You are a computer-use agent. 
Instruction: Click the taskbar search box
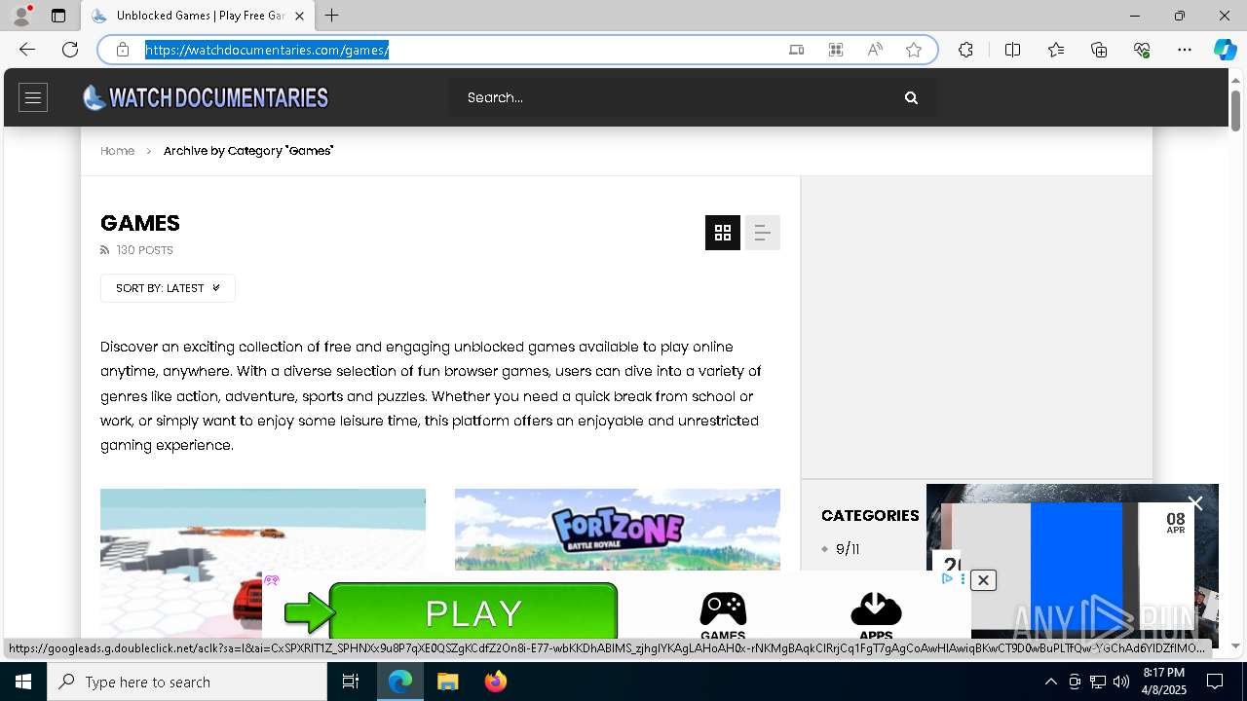pos(187,682)
